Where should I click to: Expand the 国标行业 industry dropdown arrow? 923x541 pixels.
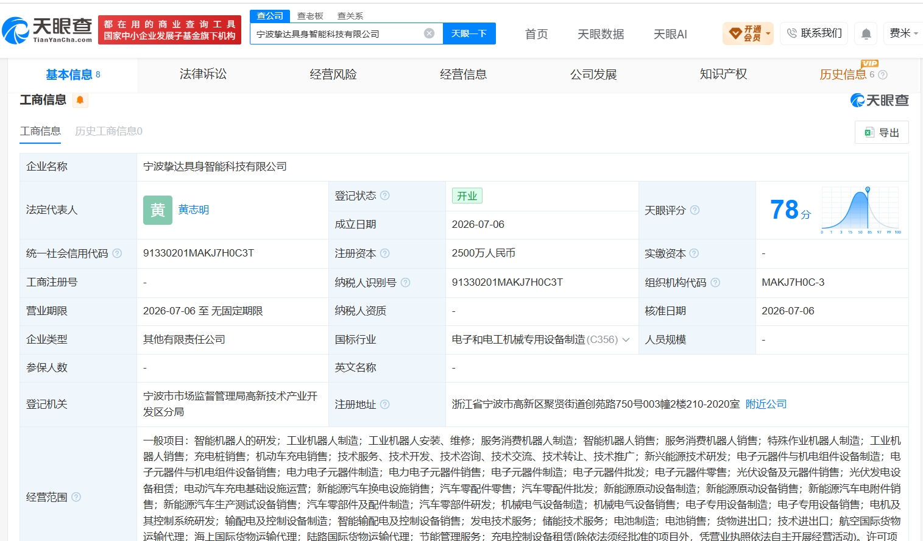[x=626, y=340]
